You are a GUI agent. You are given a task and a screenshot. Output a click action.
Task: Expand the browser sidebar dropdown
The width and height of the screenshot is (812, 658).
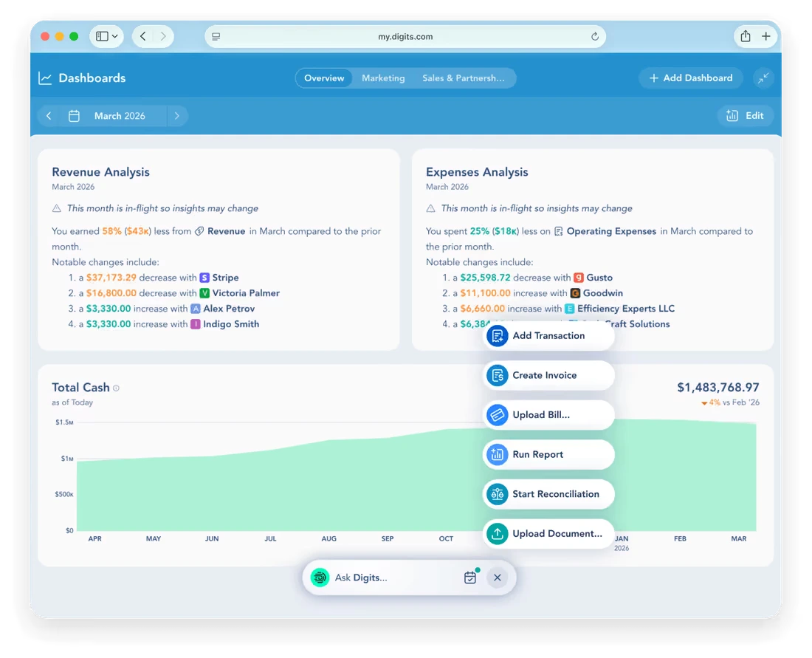[107, 36]
